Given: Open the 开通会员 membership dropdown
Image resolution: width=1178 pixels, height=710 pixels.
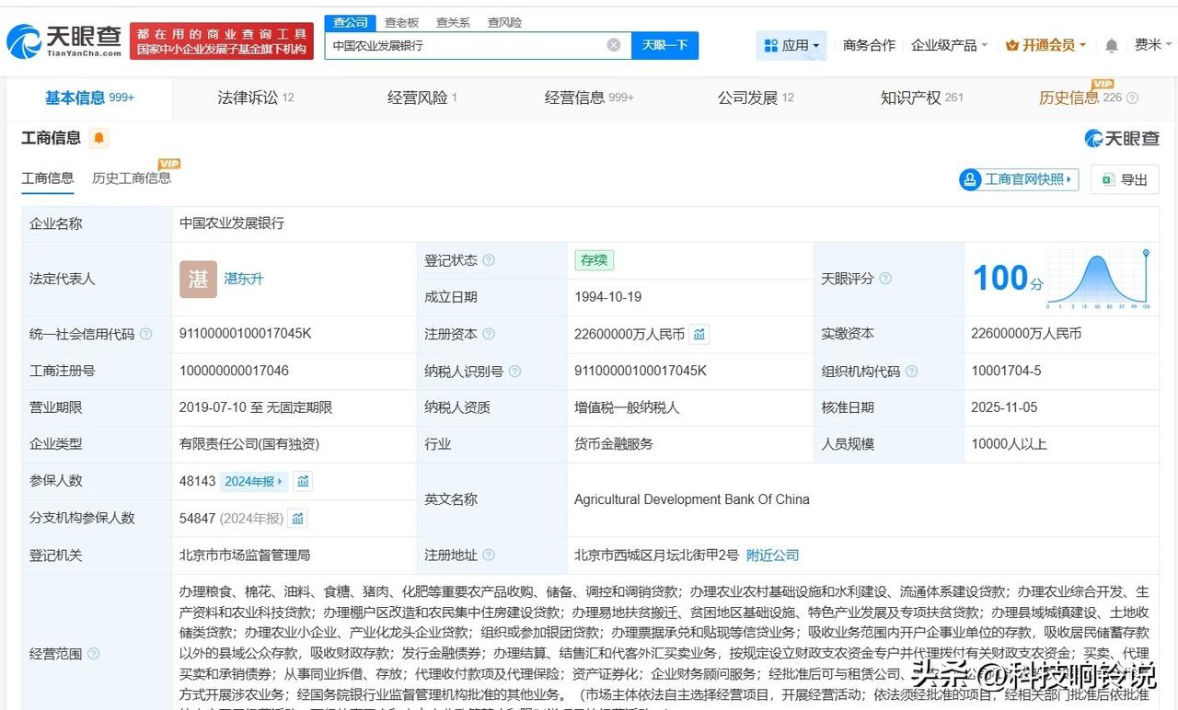Looking at the screenshot, I should pyautogui.click(x=1045, y=45).
